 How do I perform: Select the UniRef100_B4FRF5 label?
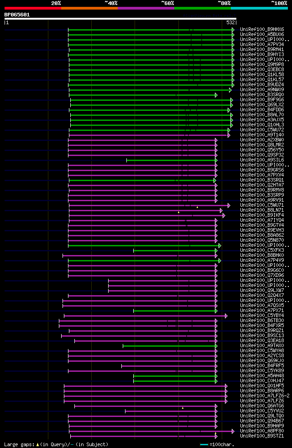click(x=262, y=365)
